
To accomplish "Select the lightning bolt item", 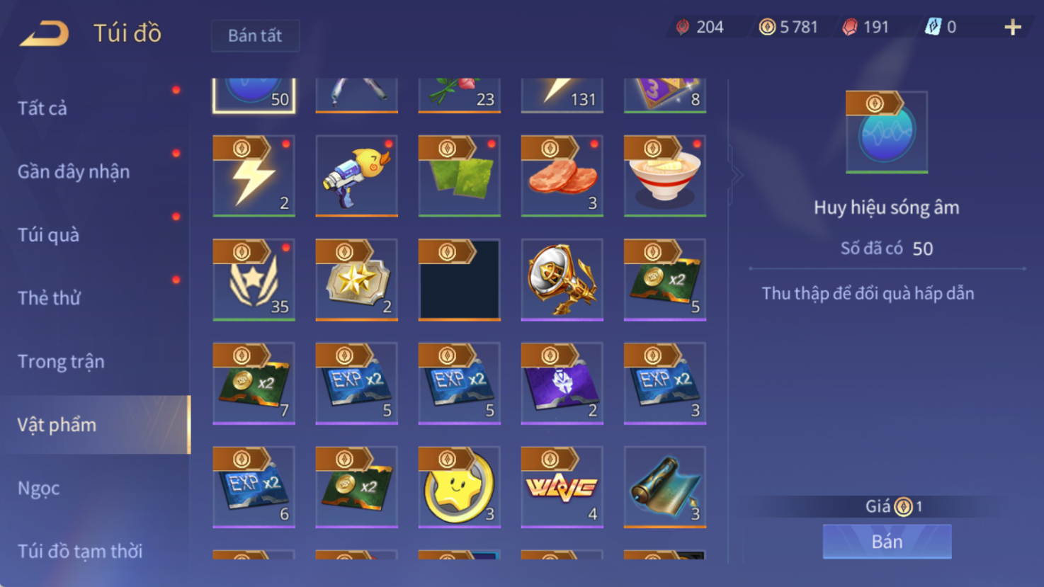I will 254,176.
